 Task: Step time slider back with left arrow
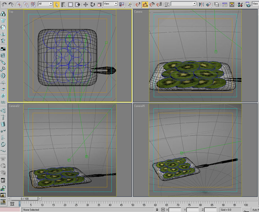(x=9, y=199)
